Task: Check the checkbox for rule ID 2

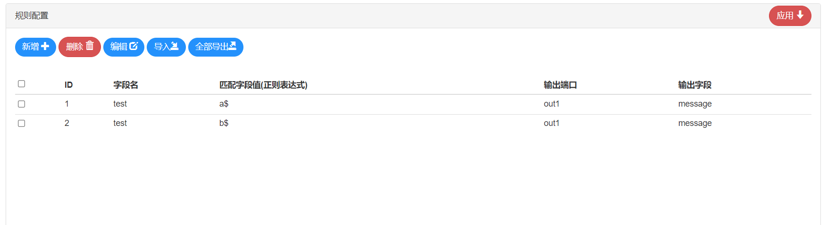Action: tap(21, 123)
